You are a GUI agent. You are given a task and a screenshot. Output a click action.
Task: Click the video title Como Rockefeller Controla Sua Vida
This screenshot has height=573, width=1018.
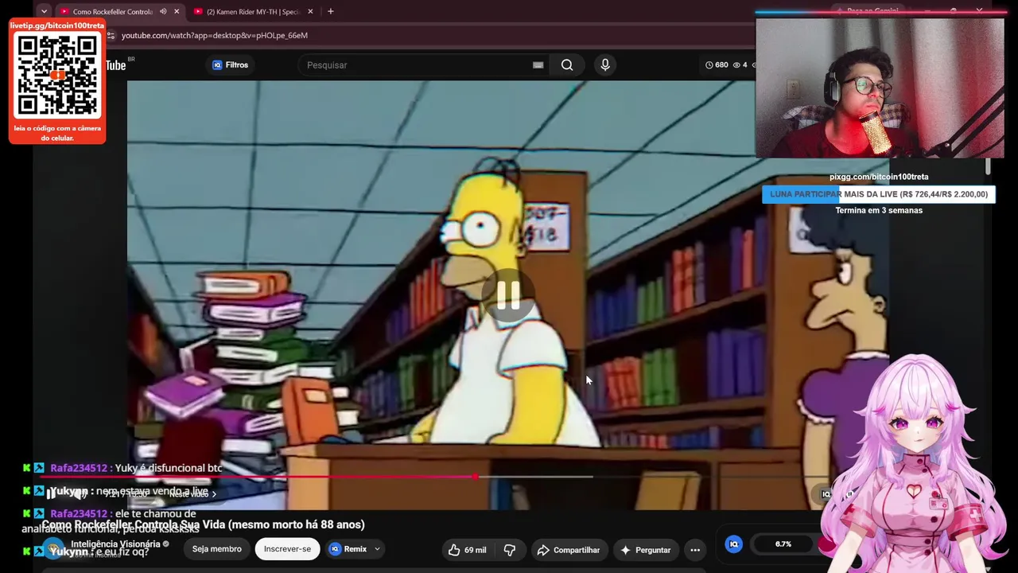203,524
